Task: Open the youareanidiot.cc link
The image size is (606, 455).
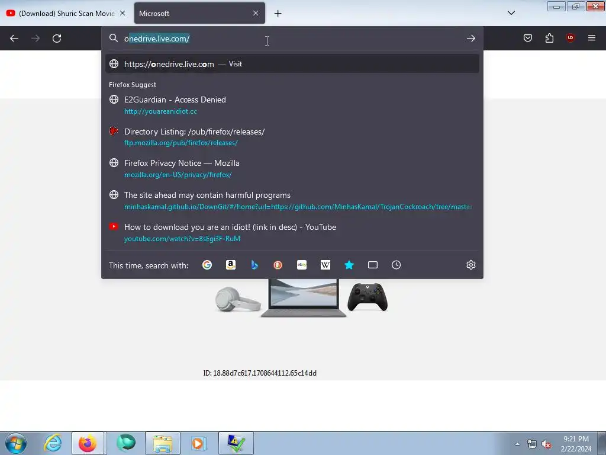Action: pos(160,111)
